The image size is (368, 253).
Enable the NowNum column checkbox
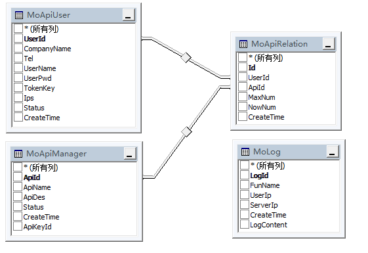(243, 106)
